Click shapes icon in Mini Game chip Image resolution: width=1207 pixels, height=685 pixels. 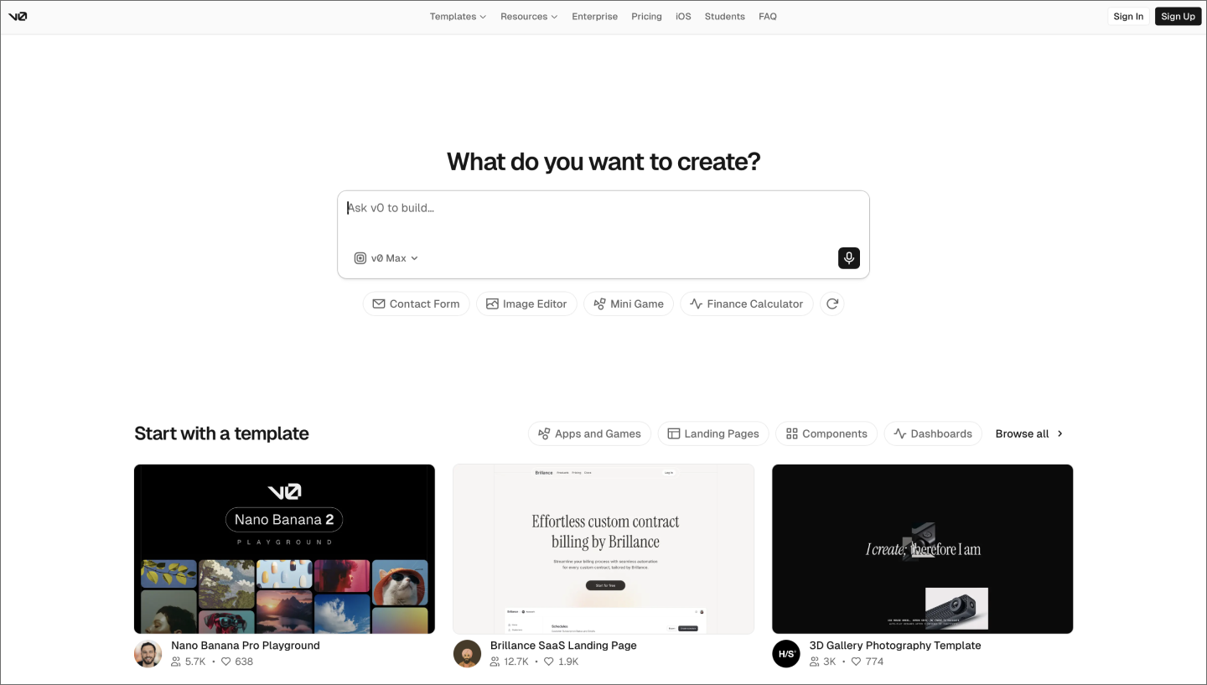[599, 304]
